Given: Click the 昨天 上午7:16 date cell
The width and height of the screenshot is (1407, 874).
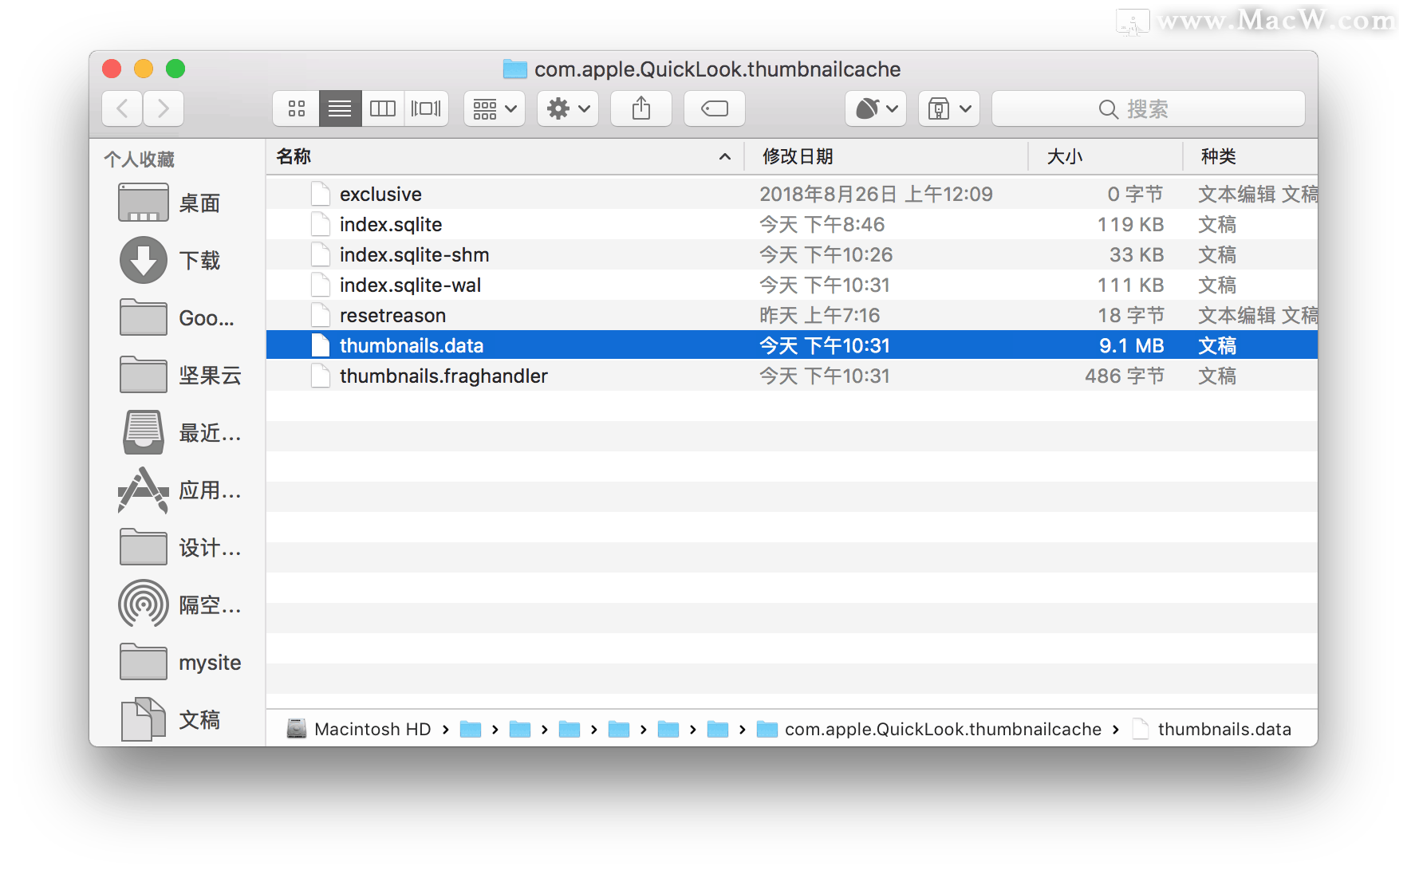Looking at the screenshot, I should [x=820, y=315].
